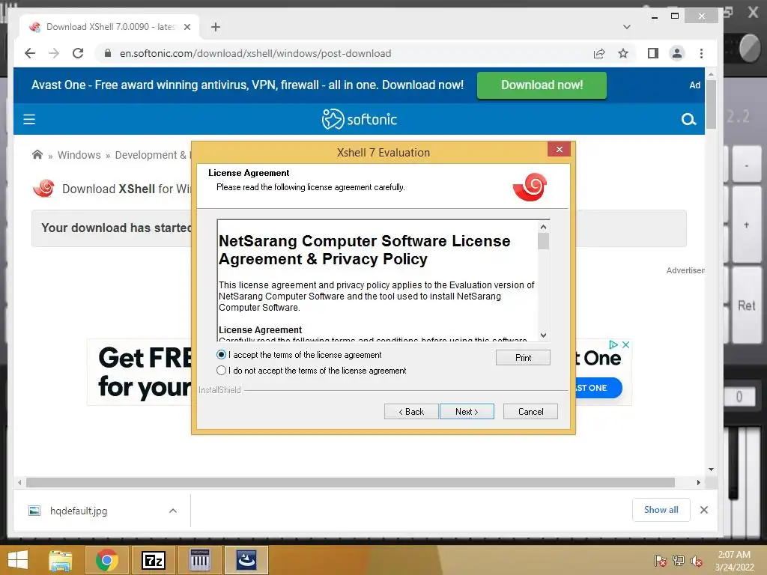Viewport: 767px width, 575px height.
Task: Select the Download XShell browser tab
Action: 110,27
